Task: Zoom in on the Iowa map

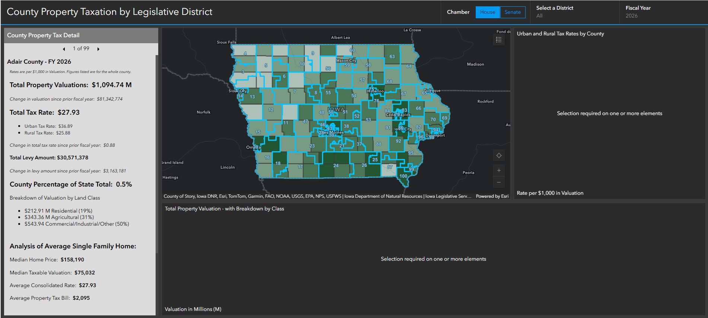Action: click(x=499, y=171)
